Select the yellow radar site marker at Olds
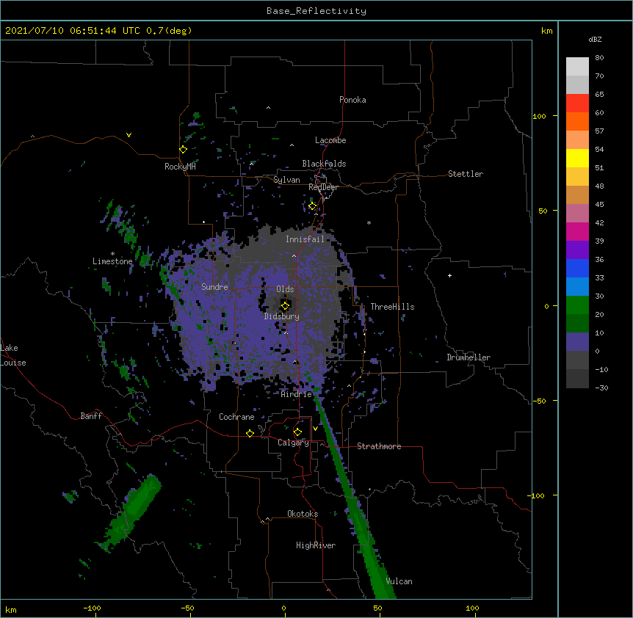Image resolution: width=633 pixels, height=618 pixels. coord(285,306)
